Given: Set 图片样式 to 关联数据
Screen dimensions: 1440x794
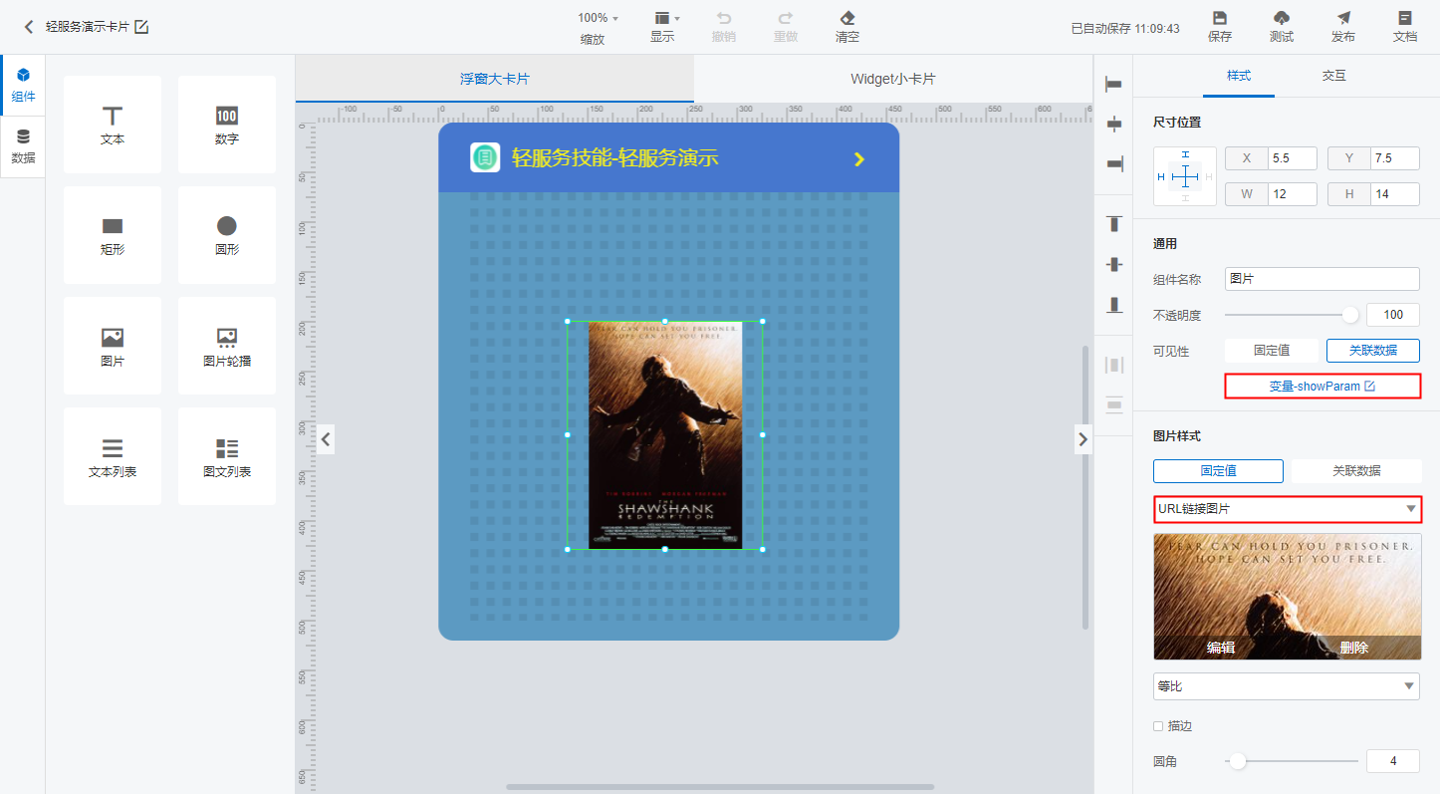Looking at the screenshot, I should pyautogui.click(x=1356, y=471).
